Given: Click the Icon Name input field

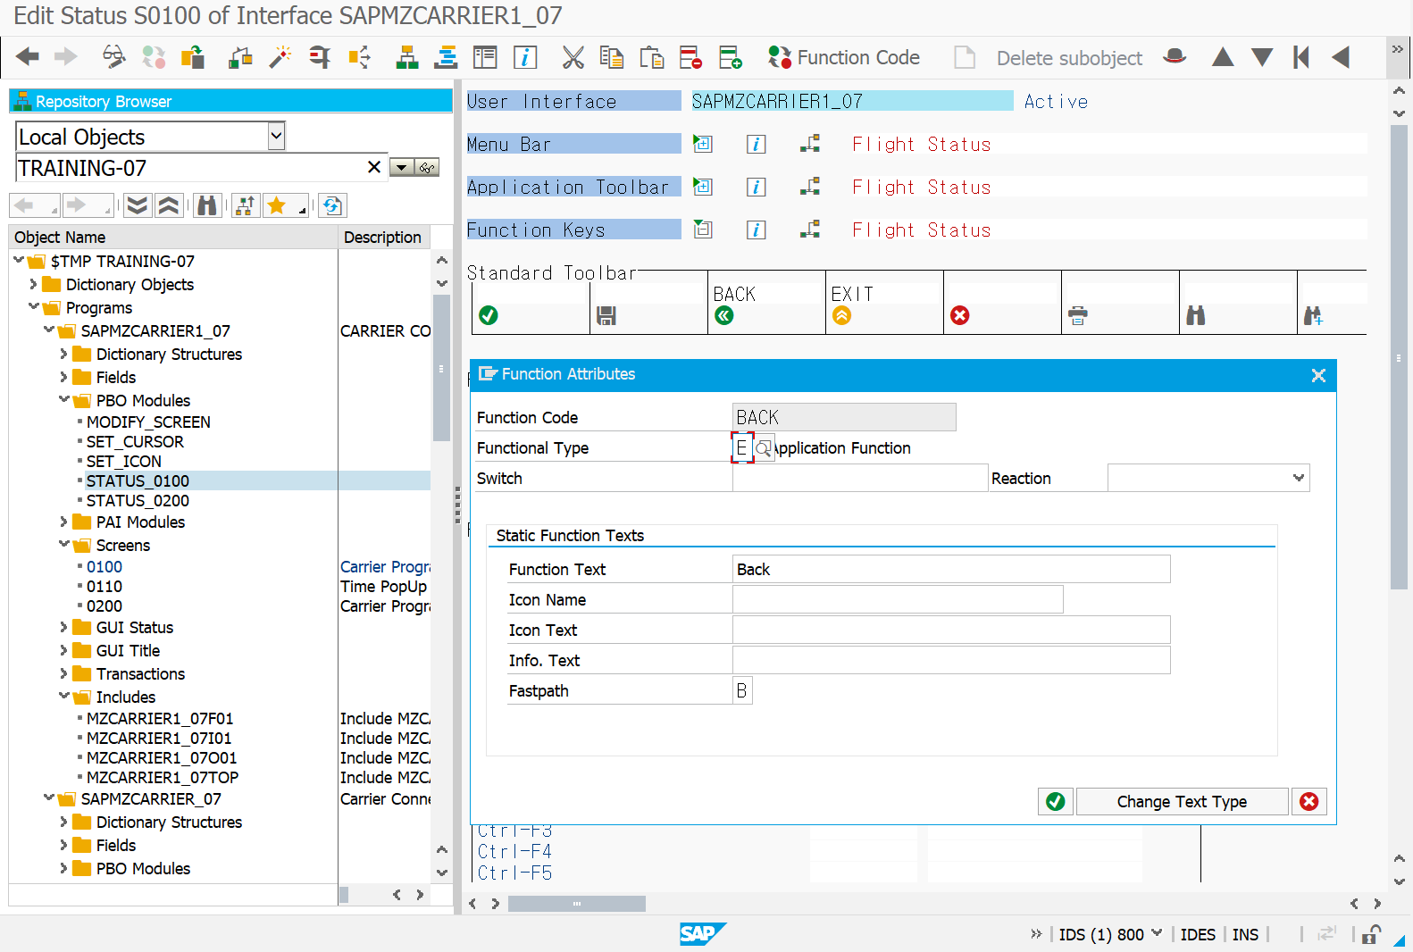Looking at the screenshot, I should 898,599.
